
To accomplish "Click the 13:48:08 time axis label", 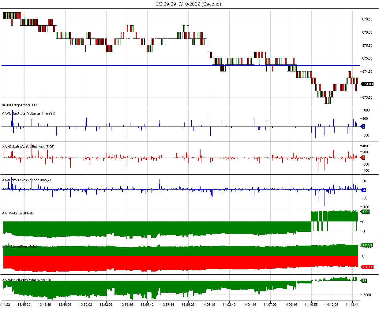I will (65, 305).
